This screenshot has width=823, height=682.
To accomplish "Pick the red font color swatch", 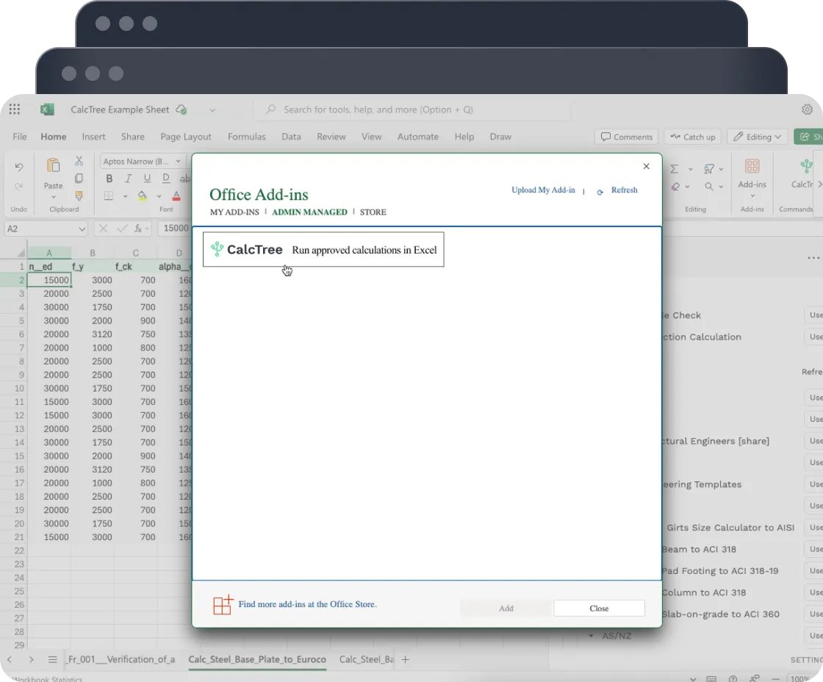I will click(176, 195).
